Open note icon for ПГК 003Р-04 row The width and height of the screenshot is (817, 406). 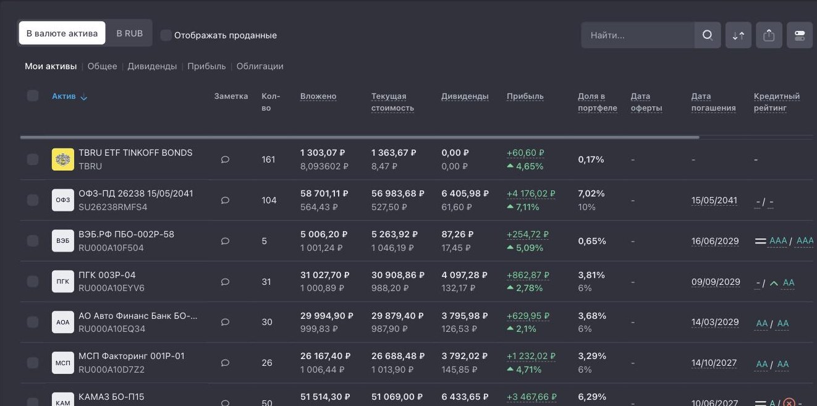coord(225,282)
